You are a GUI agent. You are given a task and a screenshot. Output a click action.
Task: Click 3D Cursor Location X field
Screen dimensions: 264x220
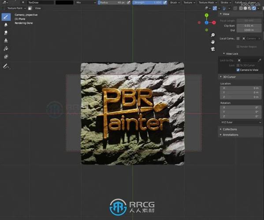[x=241, y=88]
